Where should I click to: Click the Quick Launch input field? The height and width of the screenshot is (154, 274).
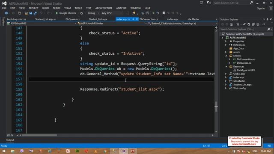click(232, 3)
